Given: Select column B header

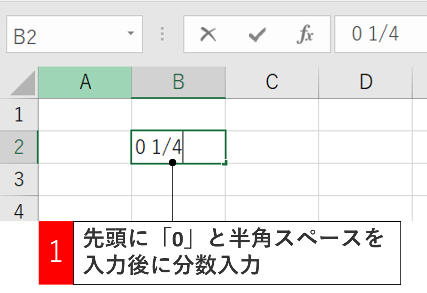Looking at the screenshot, I should pyautogui.click(x=178, y=82).
